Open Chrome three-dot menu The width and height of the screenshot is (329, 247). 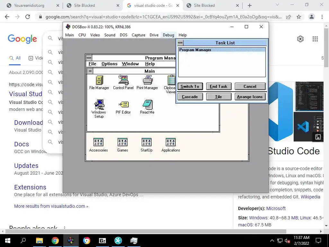(322, 17)
